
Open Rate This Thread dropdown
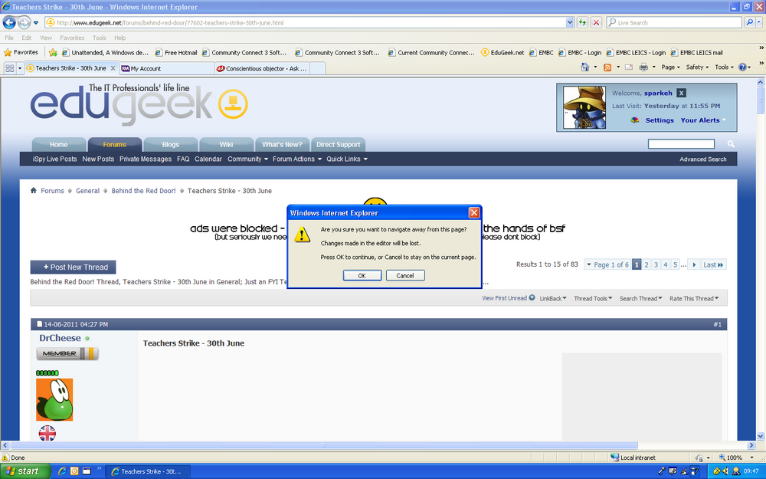click(694, 299)
